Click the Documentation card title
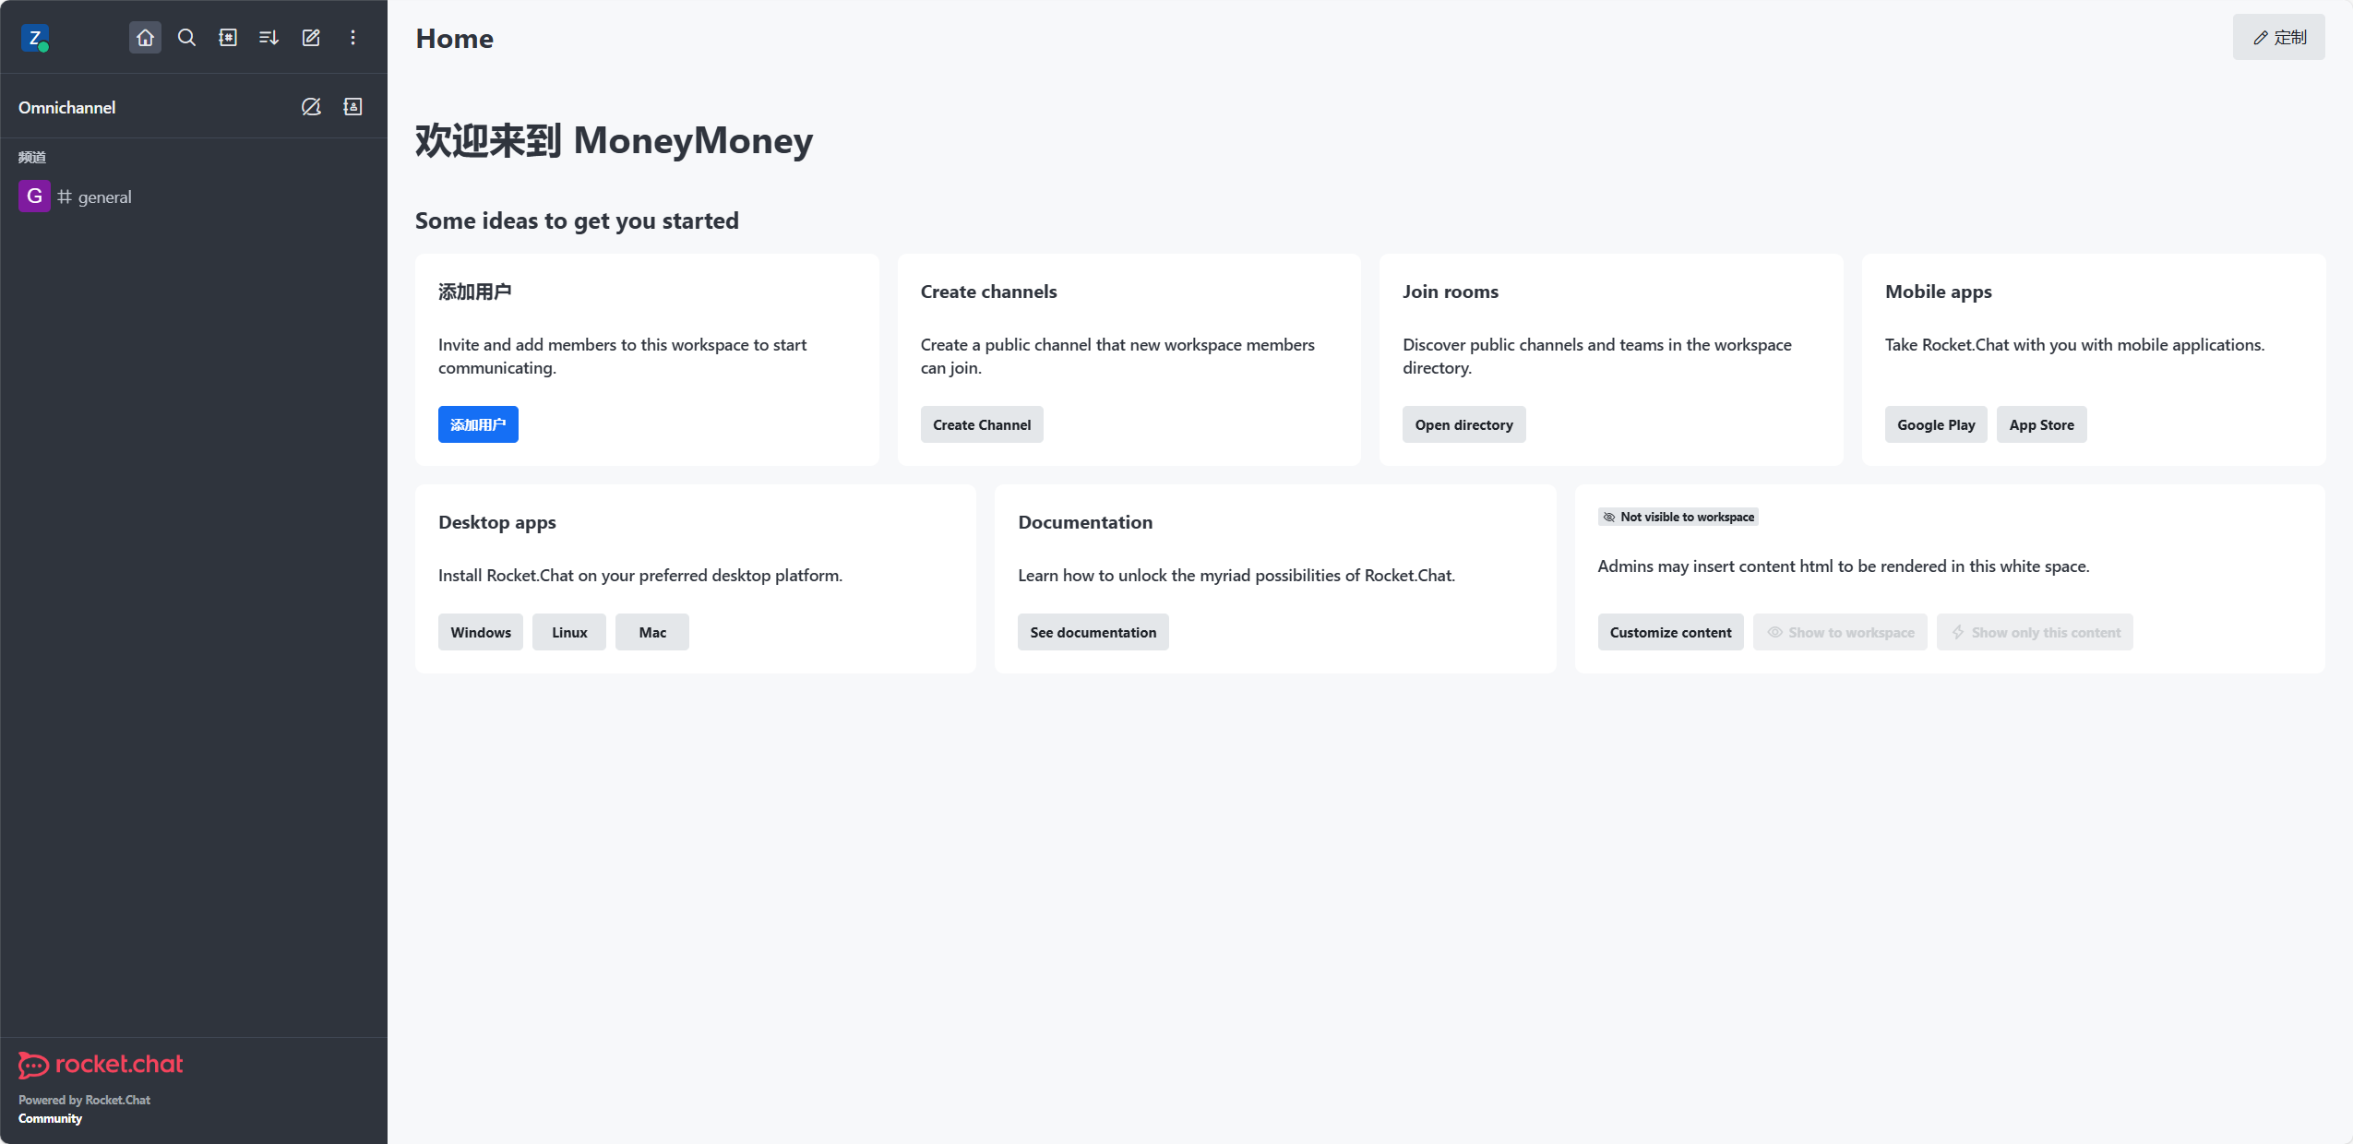The height and width of the screenshot is (1144, 2353). (1084, 522)
